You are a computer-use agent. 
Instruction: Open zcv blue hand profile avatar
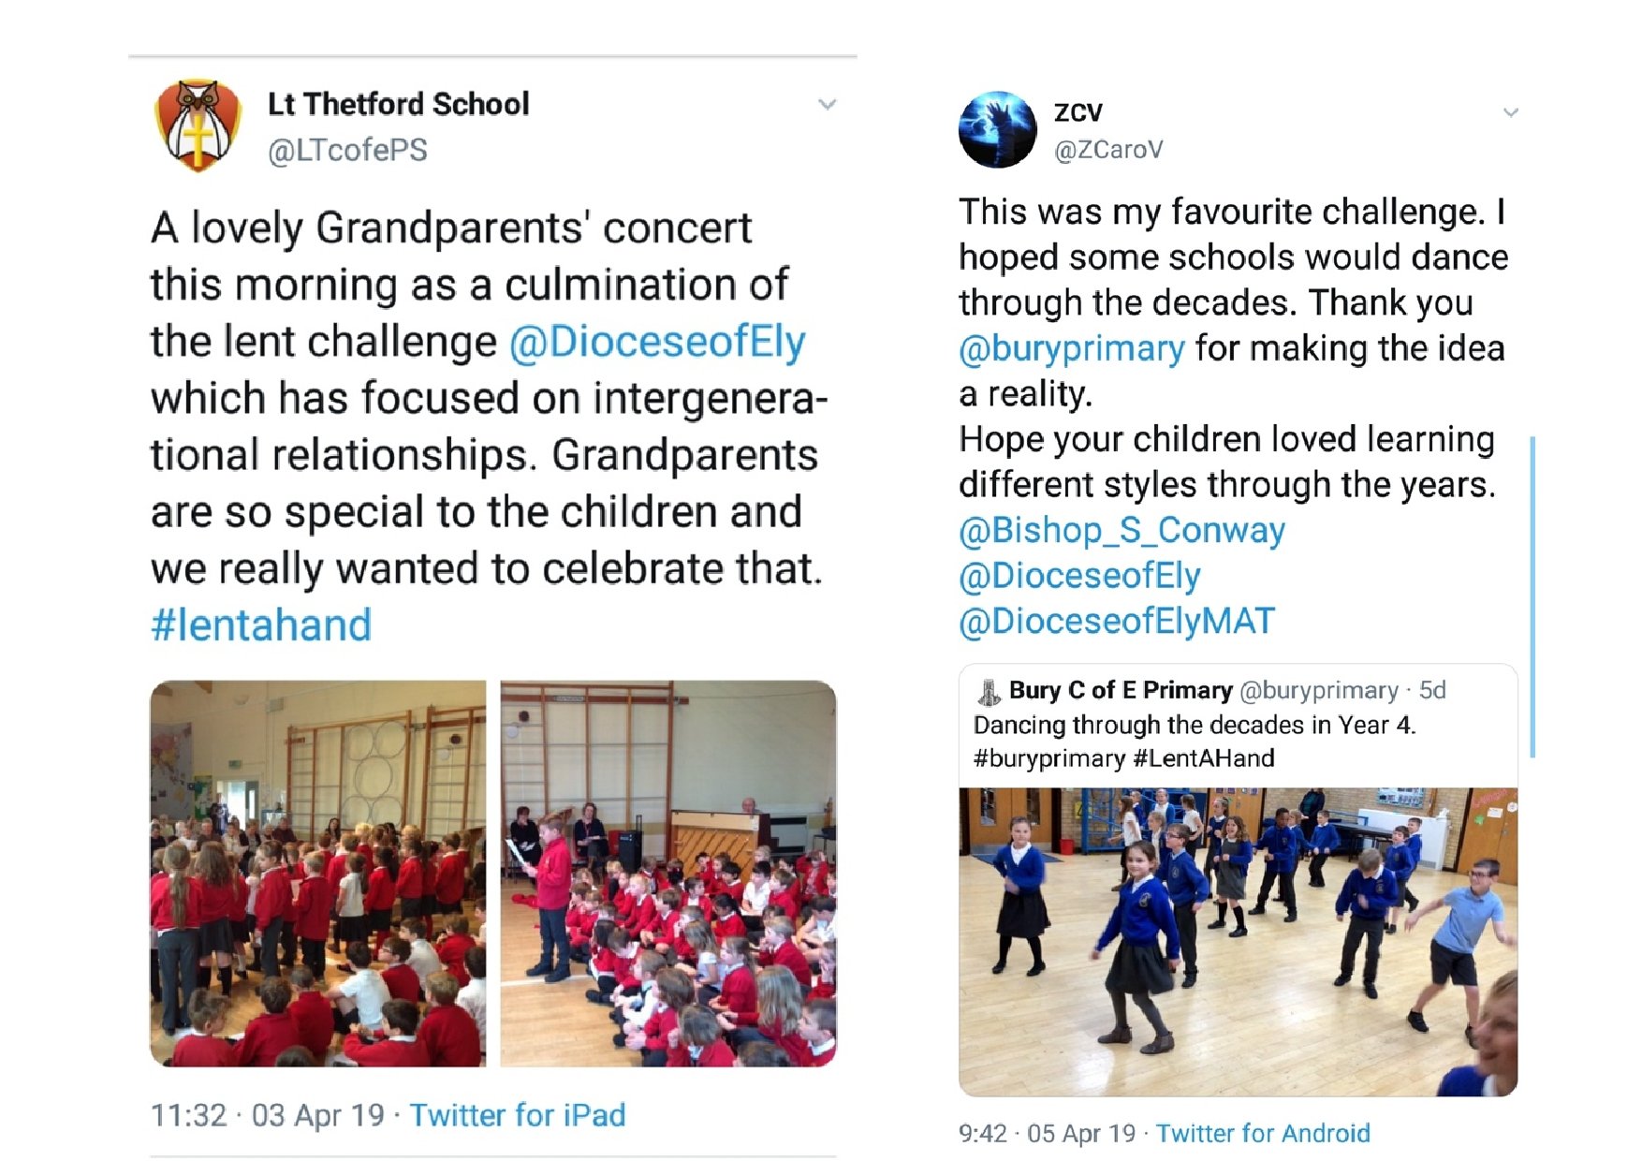pyautogui.click(x=998, y=129)
